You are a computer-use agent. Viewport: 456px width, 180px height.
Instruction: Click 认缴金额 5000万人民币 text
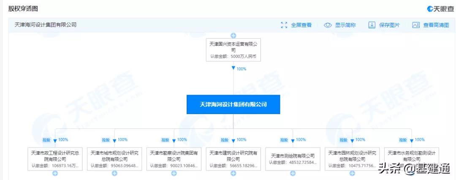tap(233, 56)
